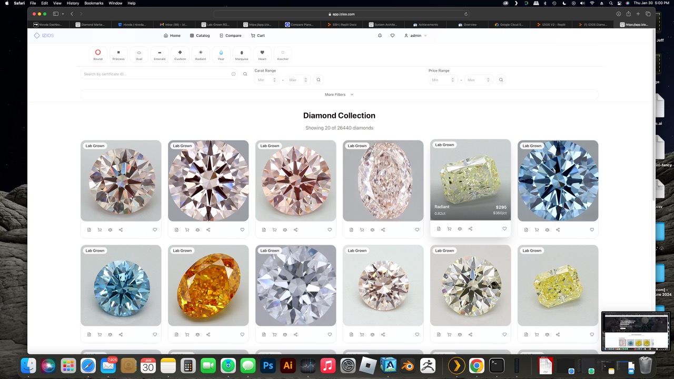Screen dimensions: 674x379
Task: Filter diamonds by Radiant shape
Action: click(201, 54)
